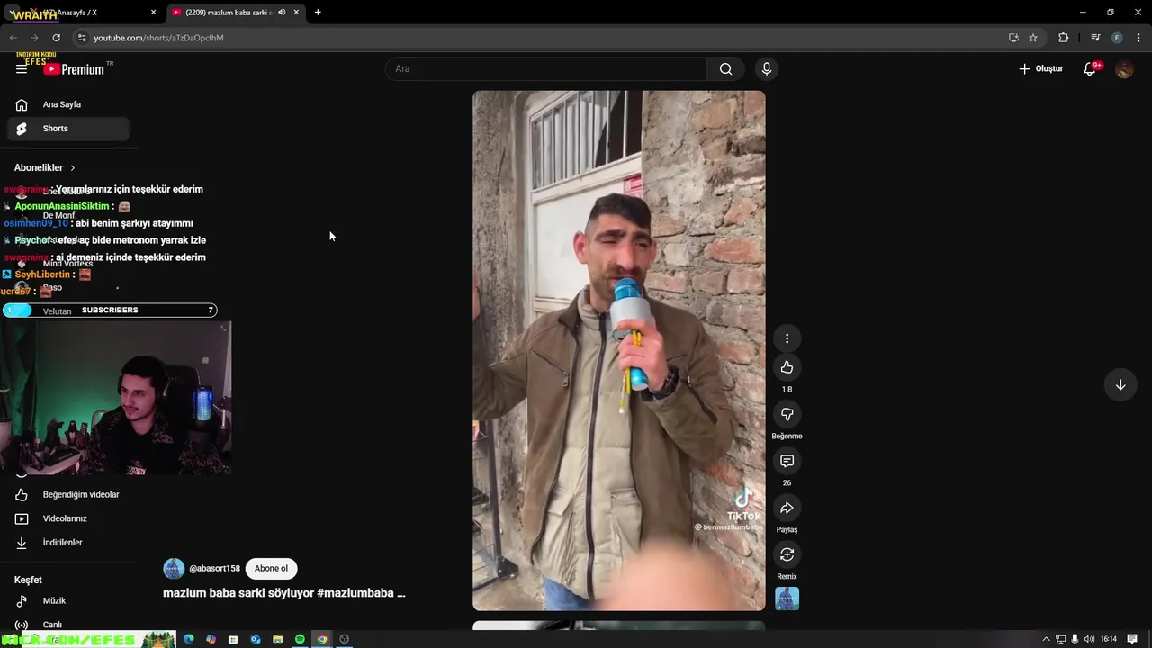The width and height of the screenshot is (1152, 648).
Task: Click the search magnifier button
Action: pyautogui.click(x=725, y=69)
